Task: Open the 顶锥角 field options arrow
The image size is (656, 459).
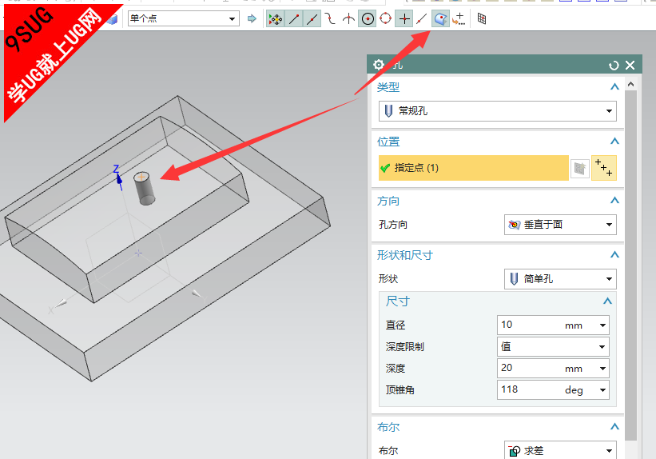Action: tap(602, 390)
